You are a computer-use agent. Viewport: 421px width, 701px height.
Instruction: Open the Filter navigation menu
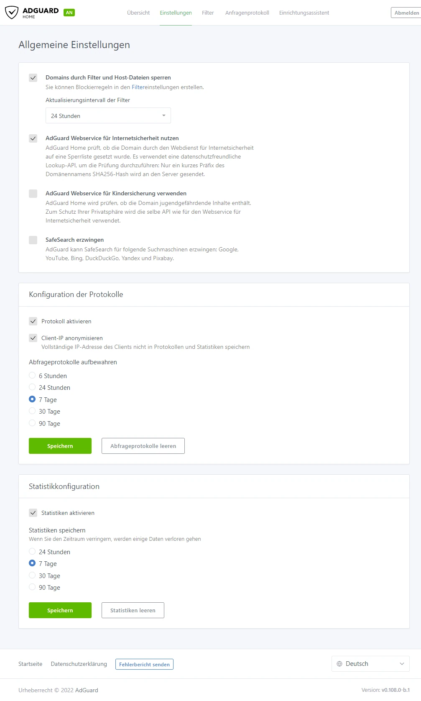pyautogui.click(x=208, y=13)
